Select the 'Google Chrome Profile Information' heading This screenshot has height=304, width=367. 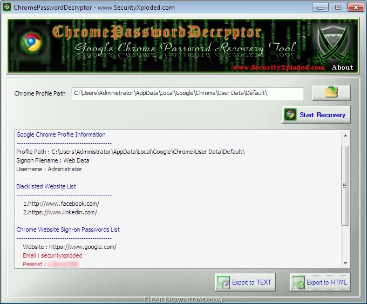61,134
